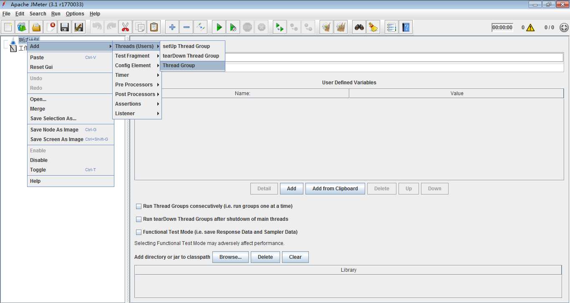The height and width of the screenshot is (303, 570).
Task: Click the Search binoculars toolbar icon
Action: pos(359,27)
